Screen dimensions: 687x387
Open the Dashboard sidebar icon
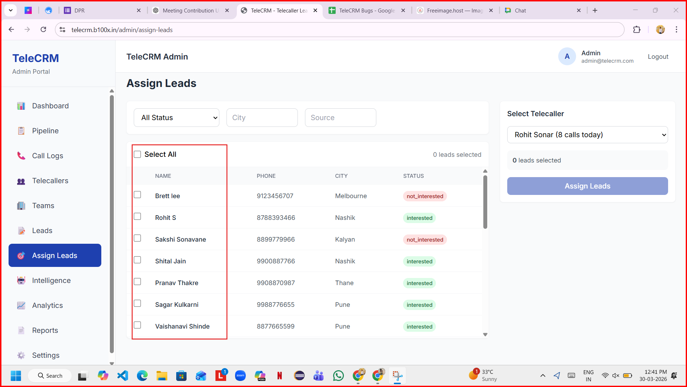coord(21,106)
